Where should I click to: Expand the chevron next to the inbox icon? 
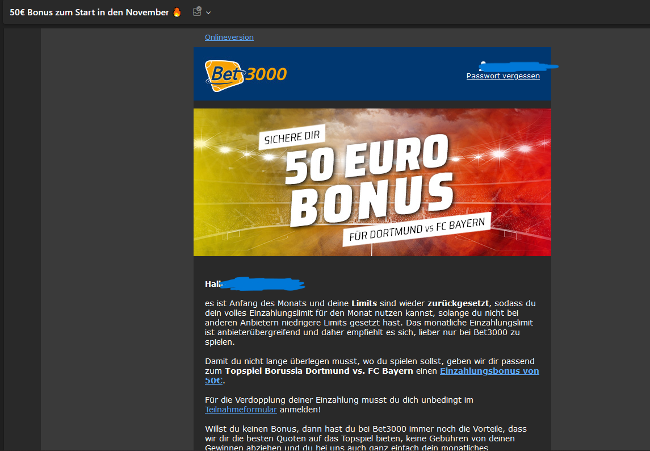click(x=208, y=12)
